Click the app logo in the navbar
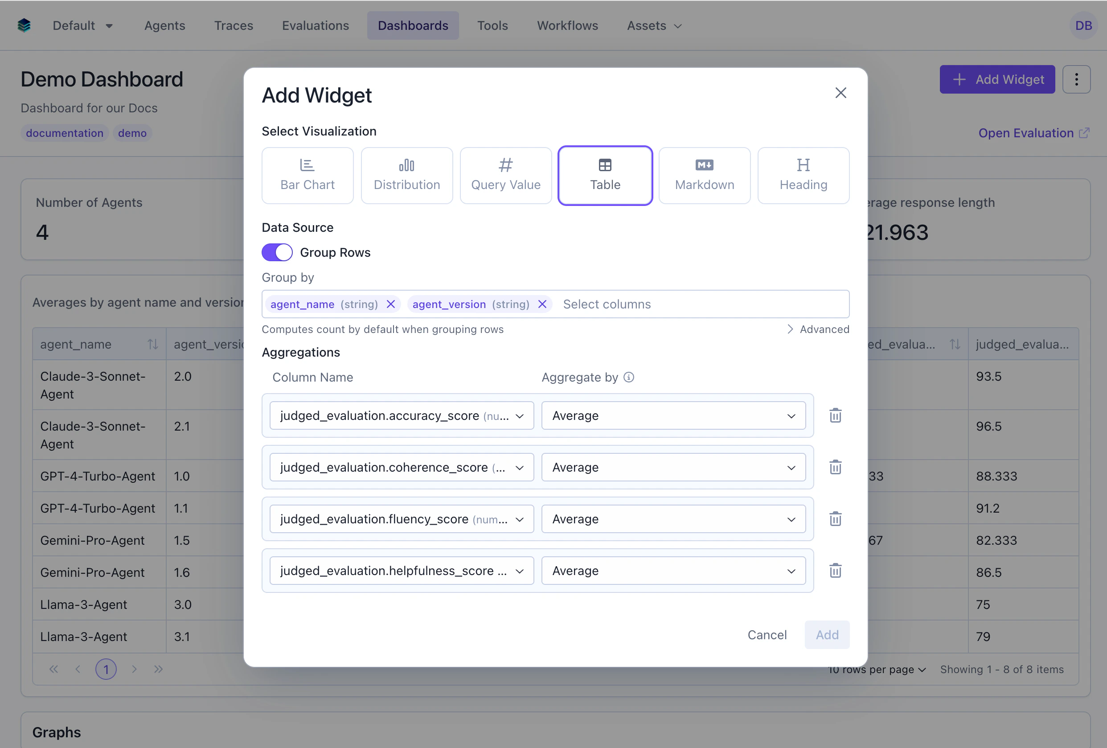1107x748 pixels. click(x=24, y=25)
